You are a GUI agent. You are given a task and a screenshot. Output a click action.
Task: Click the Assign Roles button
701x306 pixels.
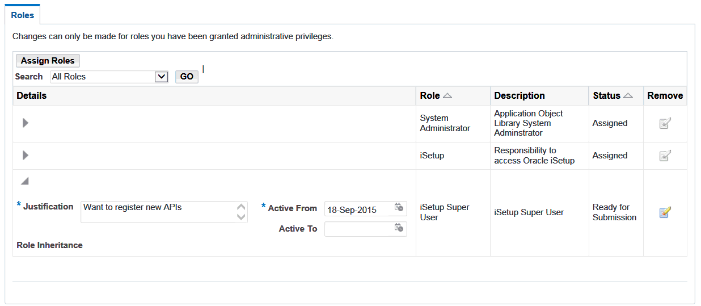click(48, 61)
